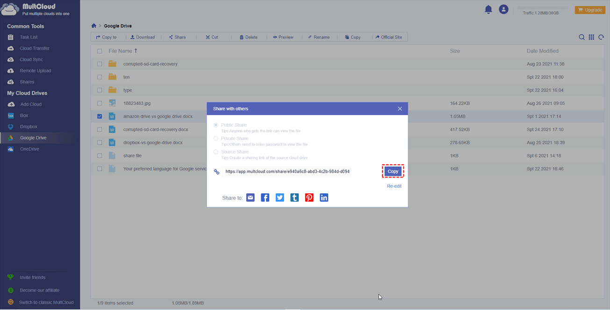Open Cloud Transfer tool
This screenshot has height=310, width=610.
tap(34, 48)
